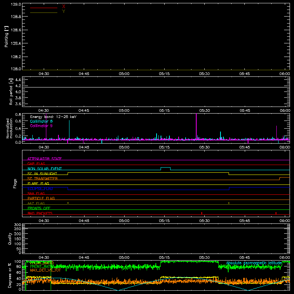The image size is (294, 294).
Task: Select the 05:15 label under Flags plot
Action: [164, 221]
